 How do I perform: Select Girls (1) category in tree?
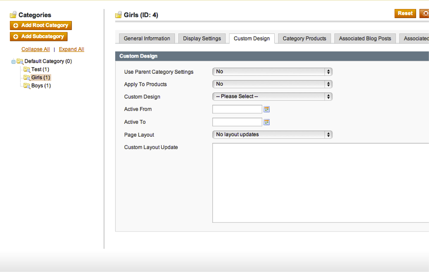[x=41, y=78]
